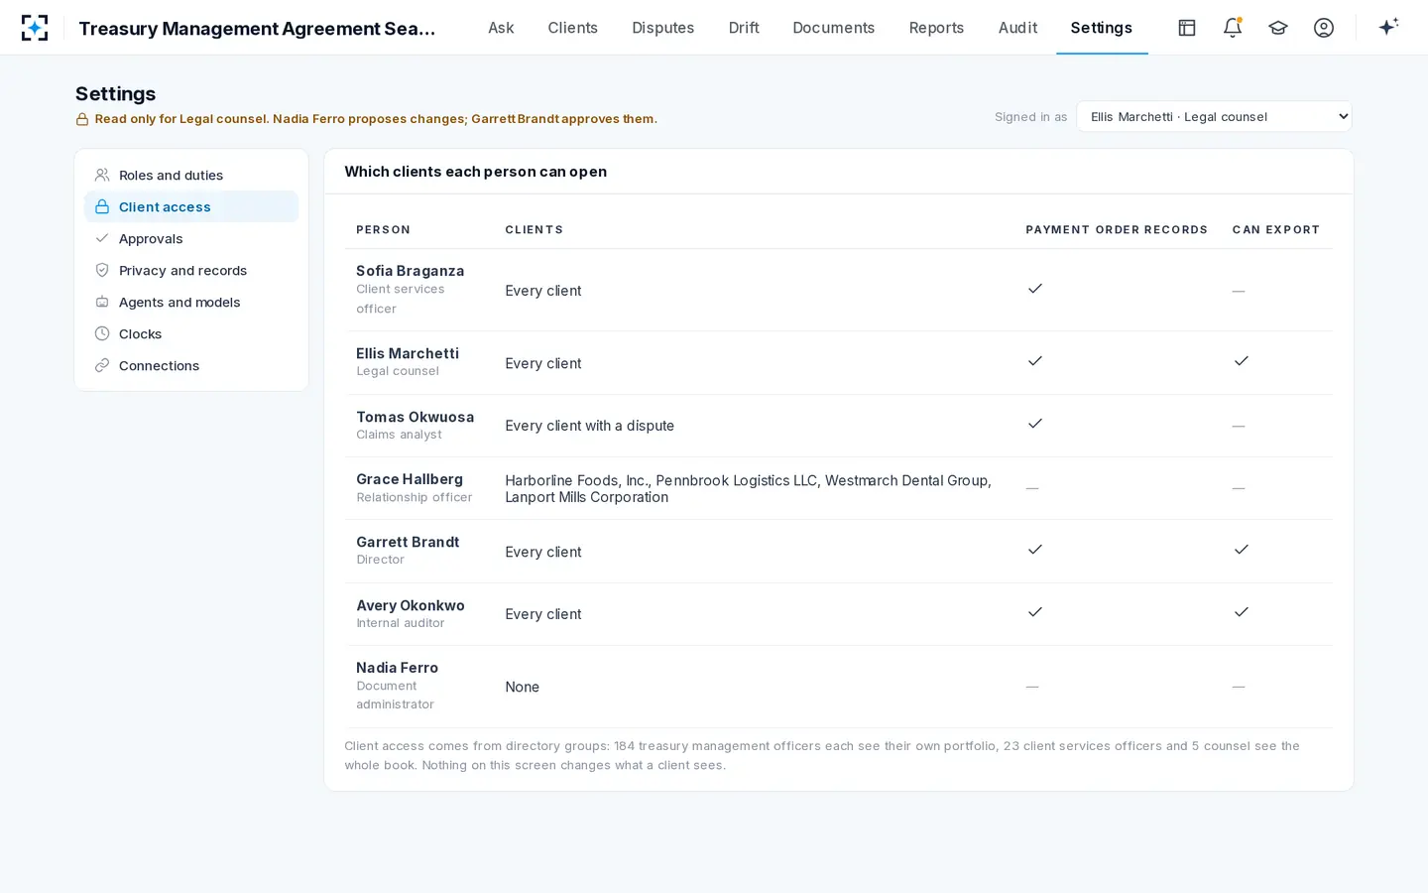Click the Ellis Marchetti name in table

click(x=408, y=353)
